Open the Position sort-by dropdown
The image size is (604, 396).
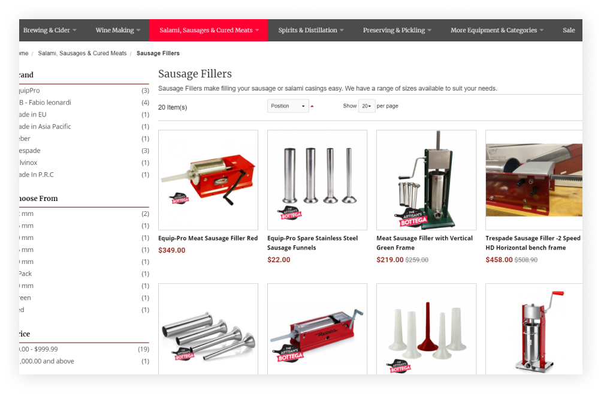coord(288,106)
